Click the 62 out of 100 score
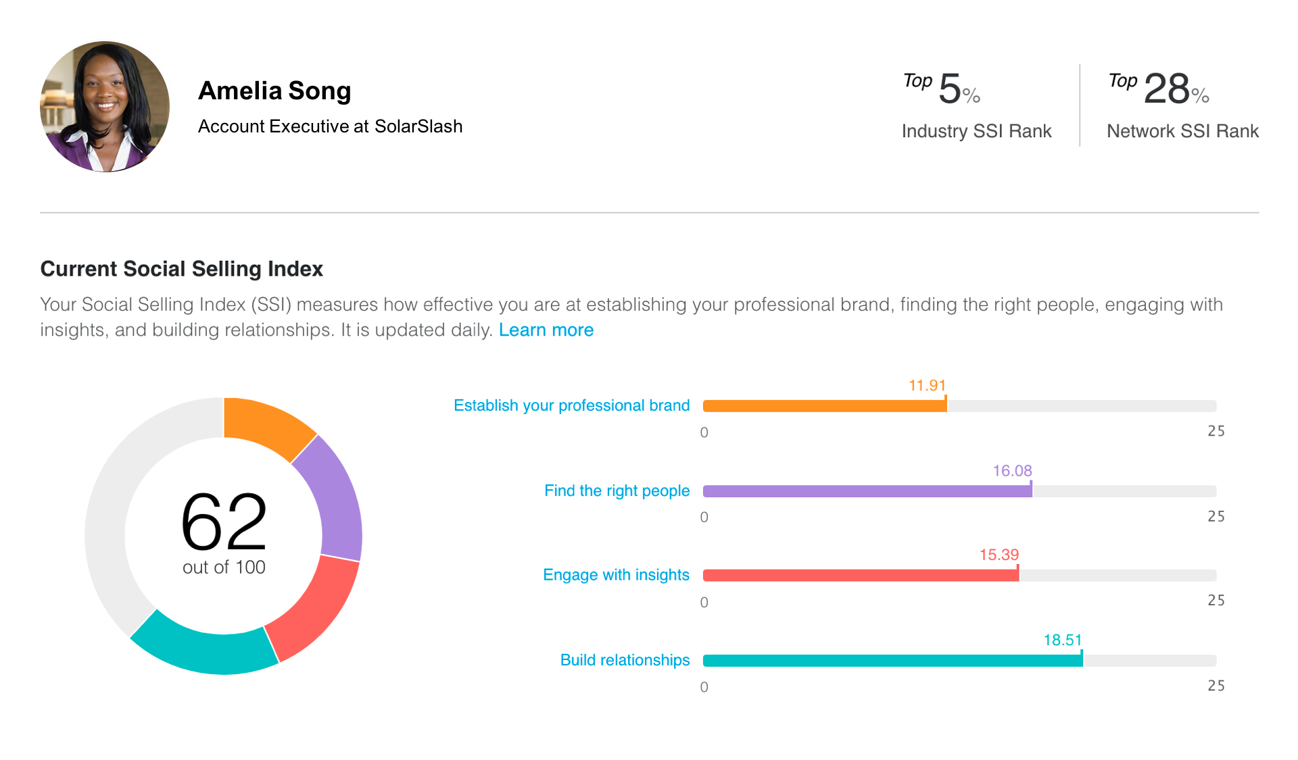This screenshot has height=760, width=1298. pos(224,530)
